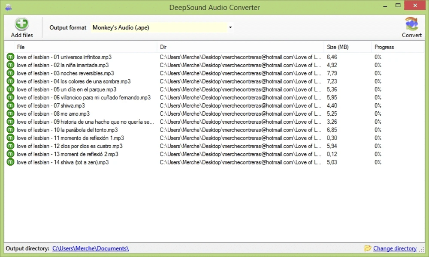Viewport: 429px width, 257px height.
Task: Open the Output format dropdown
Action: click(161, 27)
